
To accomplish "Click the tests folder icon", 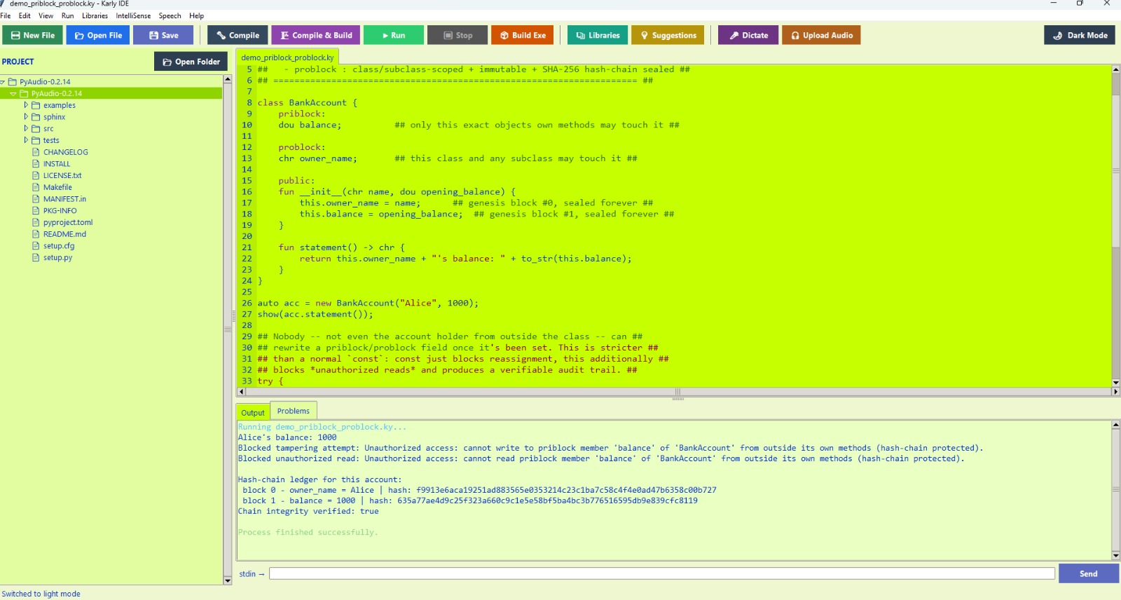I will (x=36, y=140).
